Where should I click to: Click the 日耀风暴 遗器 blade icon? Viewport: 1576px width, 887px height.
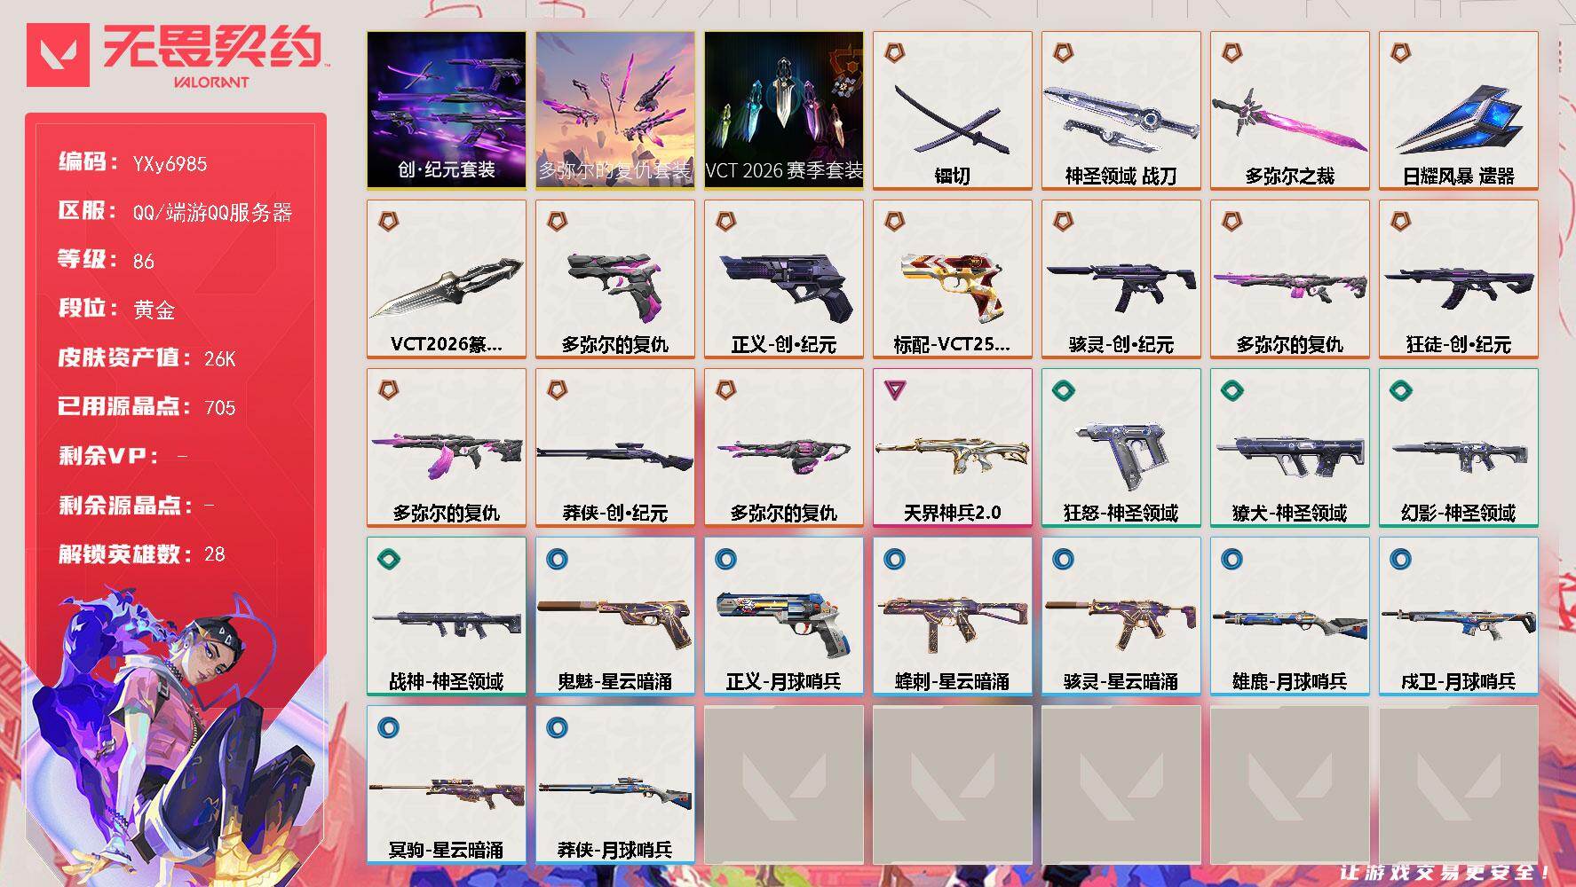pyautogui.click(x=1459, y=110)
